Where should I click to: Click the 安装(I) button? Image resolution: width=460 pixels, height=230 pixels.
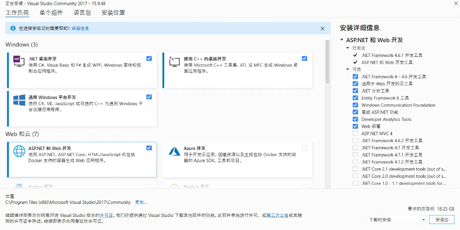[442, 220]
